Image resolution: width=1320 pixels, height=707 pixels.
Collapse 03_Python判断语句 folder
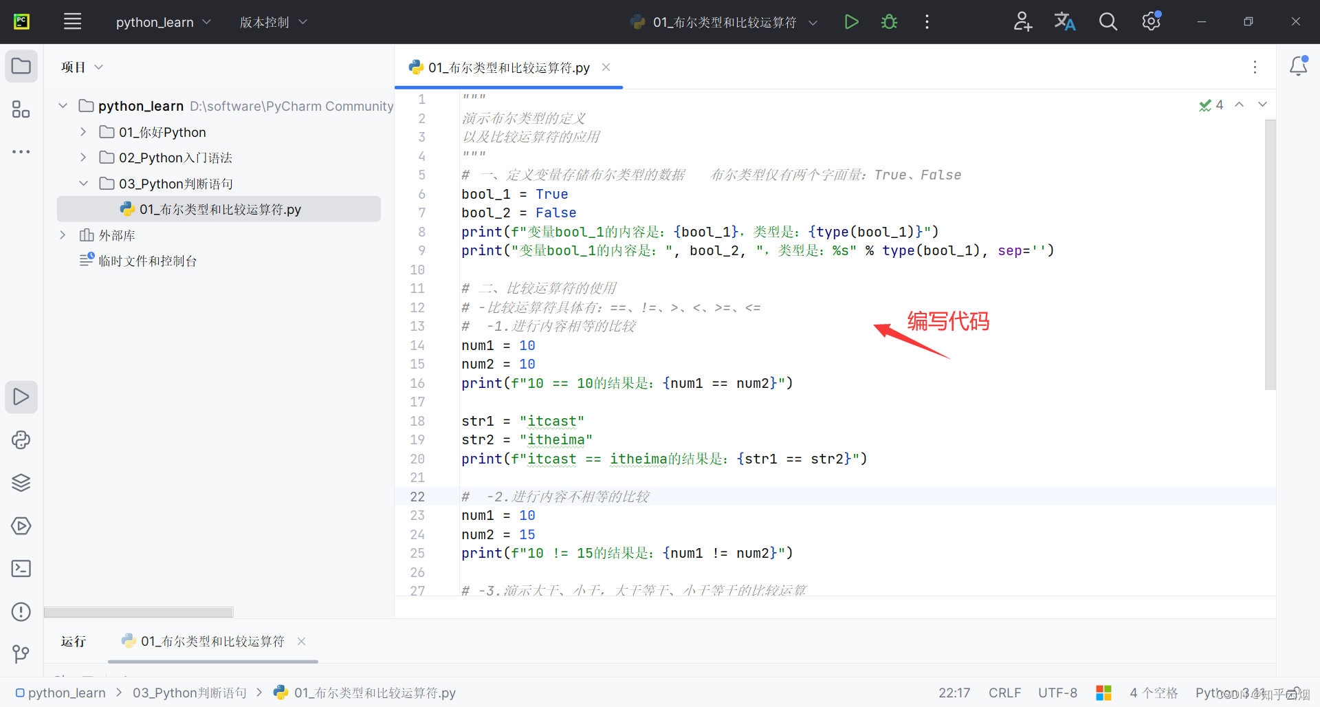[x=83, y=184]
